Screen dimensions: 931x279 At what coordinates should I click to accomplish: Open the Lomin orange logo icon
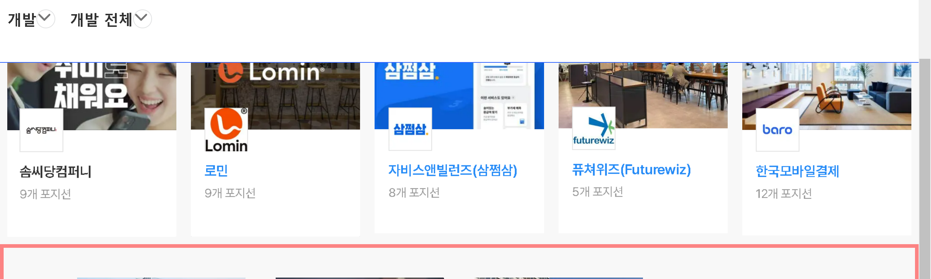(x=226, y=130)
